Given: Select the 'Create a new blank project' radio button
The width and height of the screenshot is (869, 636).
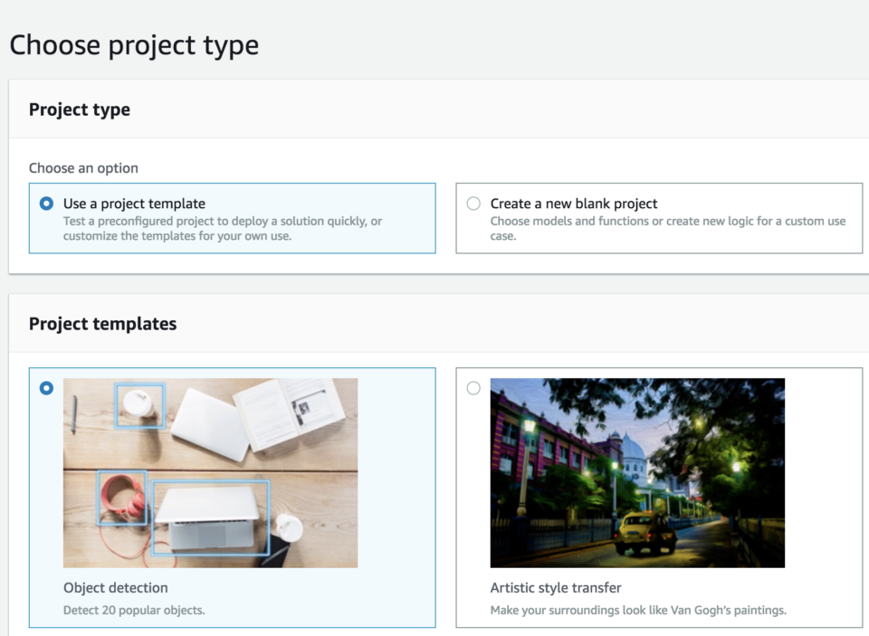Looking at the screenshot, I should point(473,204).
